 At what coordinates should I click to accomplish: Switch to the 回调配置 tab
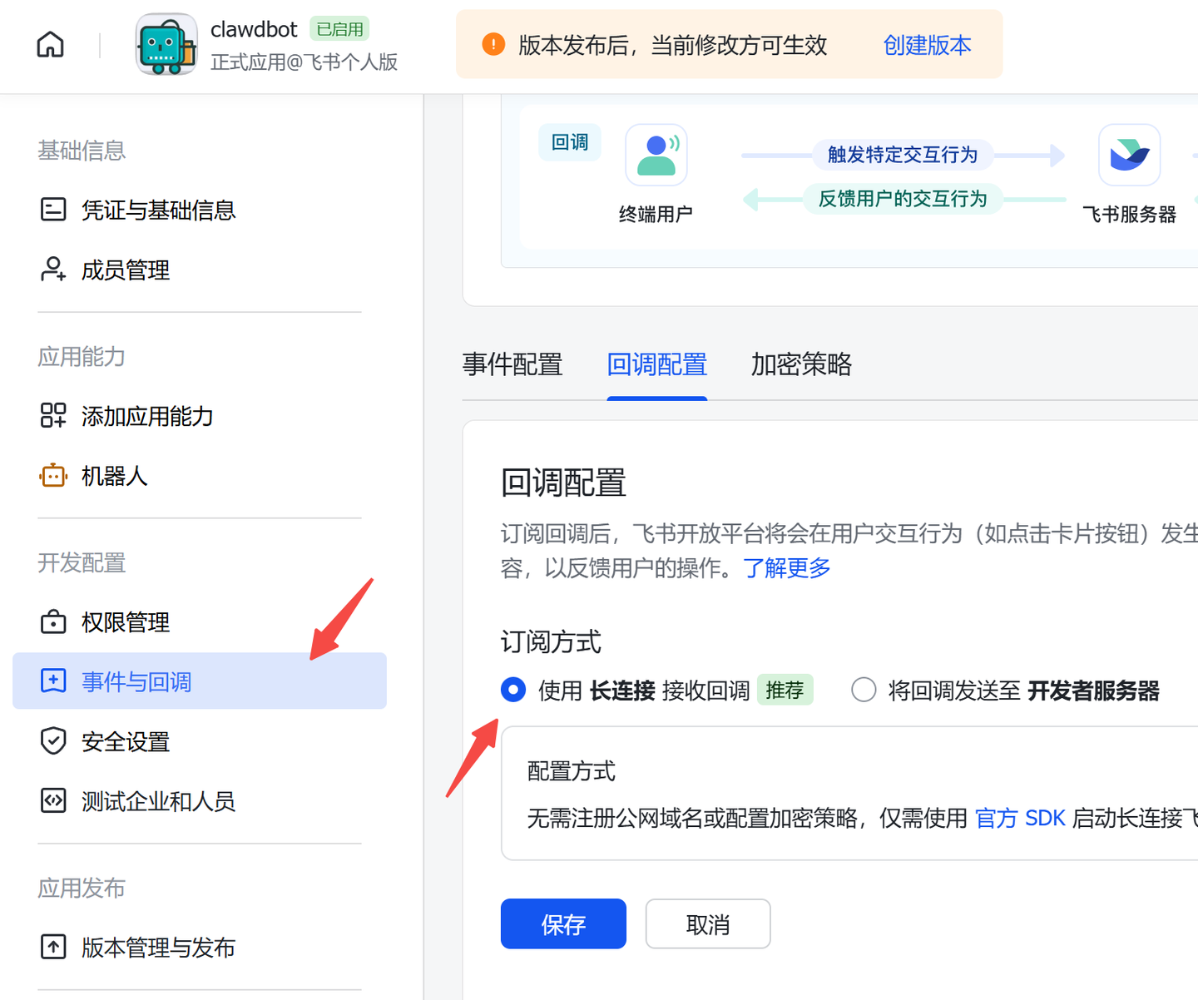tap(656, 364)
